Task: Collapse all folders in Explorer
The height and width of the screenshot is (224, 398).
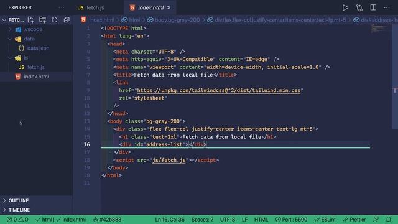Action: pos(67,20)
